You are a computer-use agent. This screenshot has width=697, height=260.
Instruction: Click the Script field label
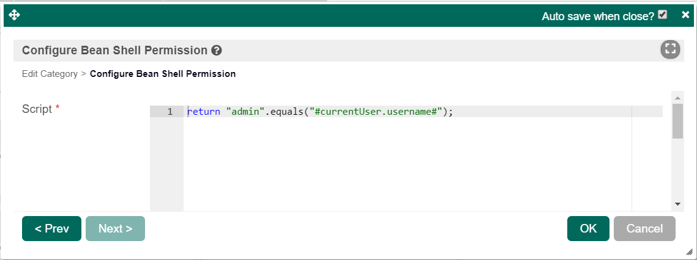(x=37, y=109)
